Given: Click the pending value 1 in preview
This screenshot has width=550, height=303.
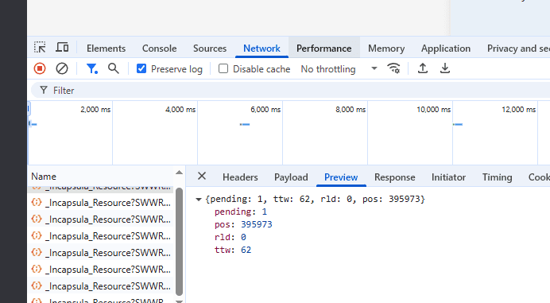Looking at the screenshot, I should (x=264, y=212).
